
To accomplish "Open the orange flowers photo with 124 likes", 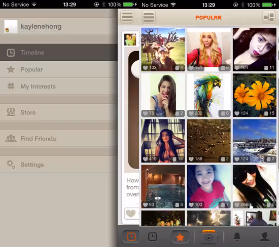I will [255, 95].
